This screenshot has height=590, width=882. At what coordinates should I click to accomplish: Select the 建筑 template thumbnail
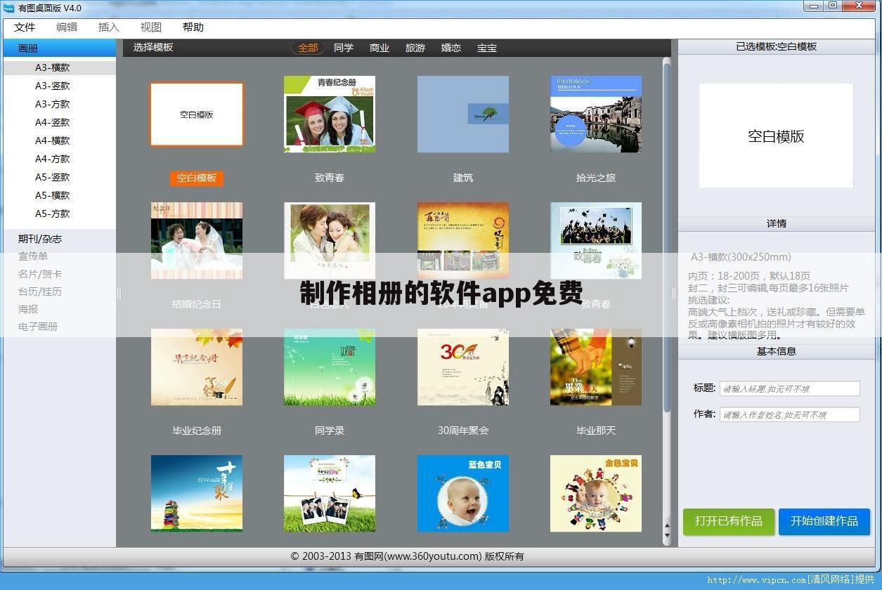tap(463, 114)
